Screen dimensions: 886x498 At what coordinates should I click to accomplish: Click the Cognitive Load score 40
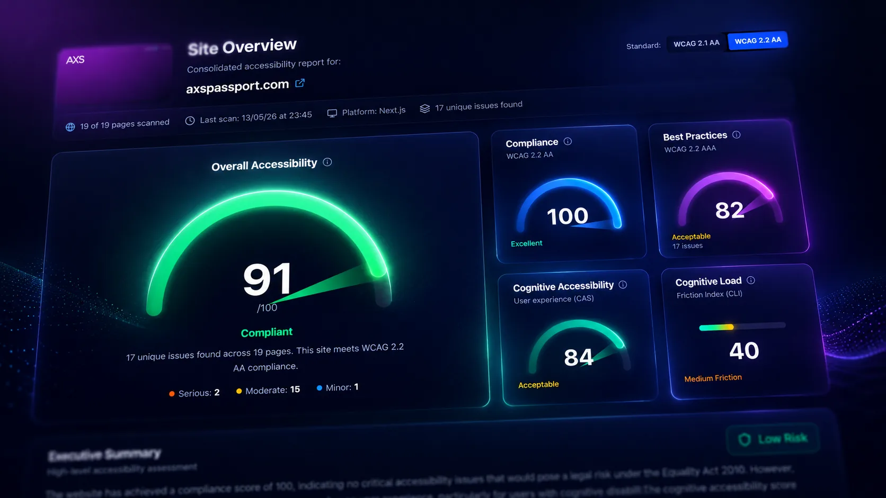pos(744,351)
